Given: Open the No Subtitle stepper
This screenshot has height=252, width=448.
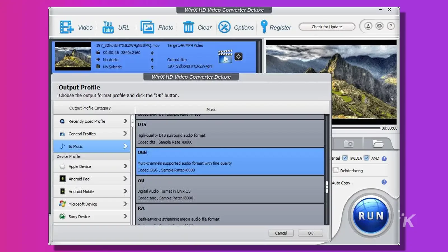Looking at the screenshot, I should [x=152, y=67].
